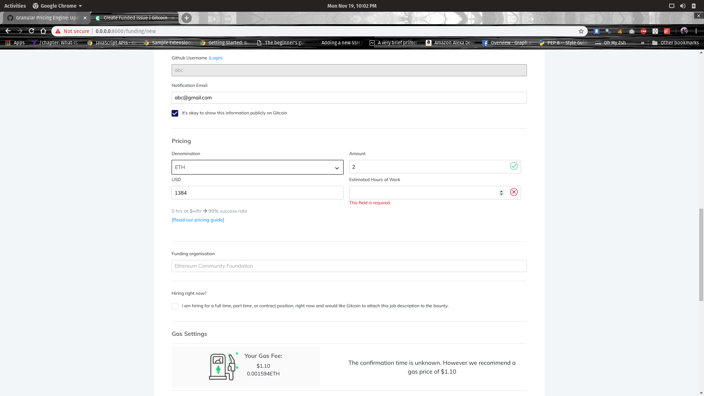Open Chrome home page via home icon
This screenshot has width=704, height=396.
click(x=43, y=31)
